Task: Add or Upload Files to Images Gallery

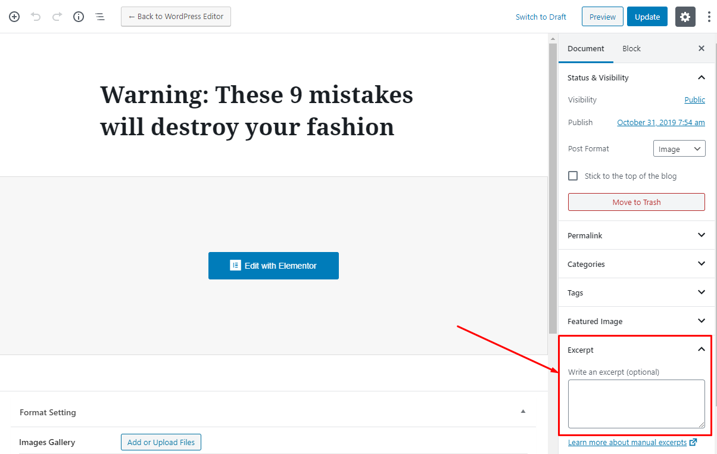Action: coord(161,442)
